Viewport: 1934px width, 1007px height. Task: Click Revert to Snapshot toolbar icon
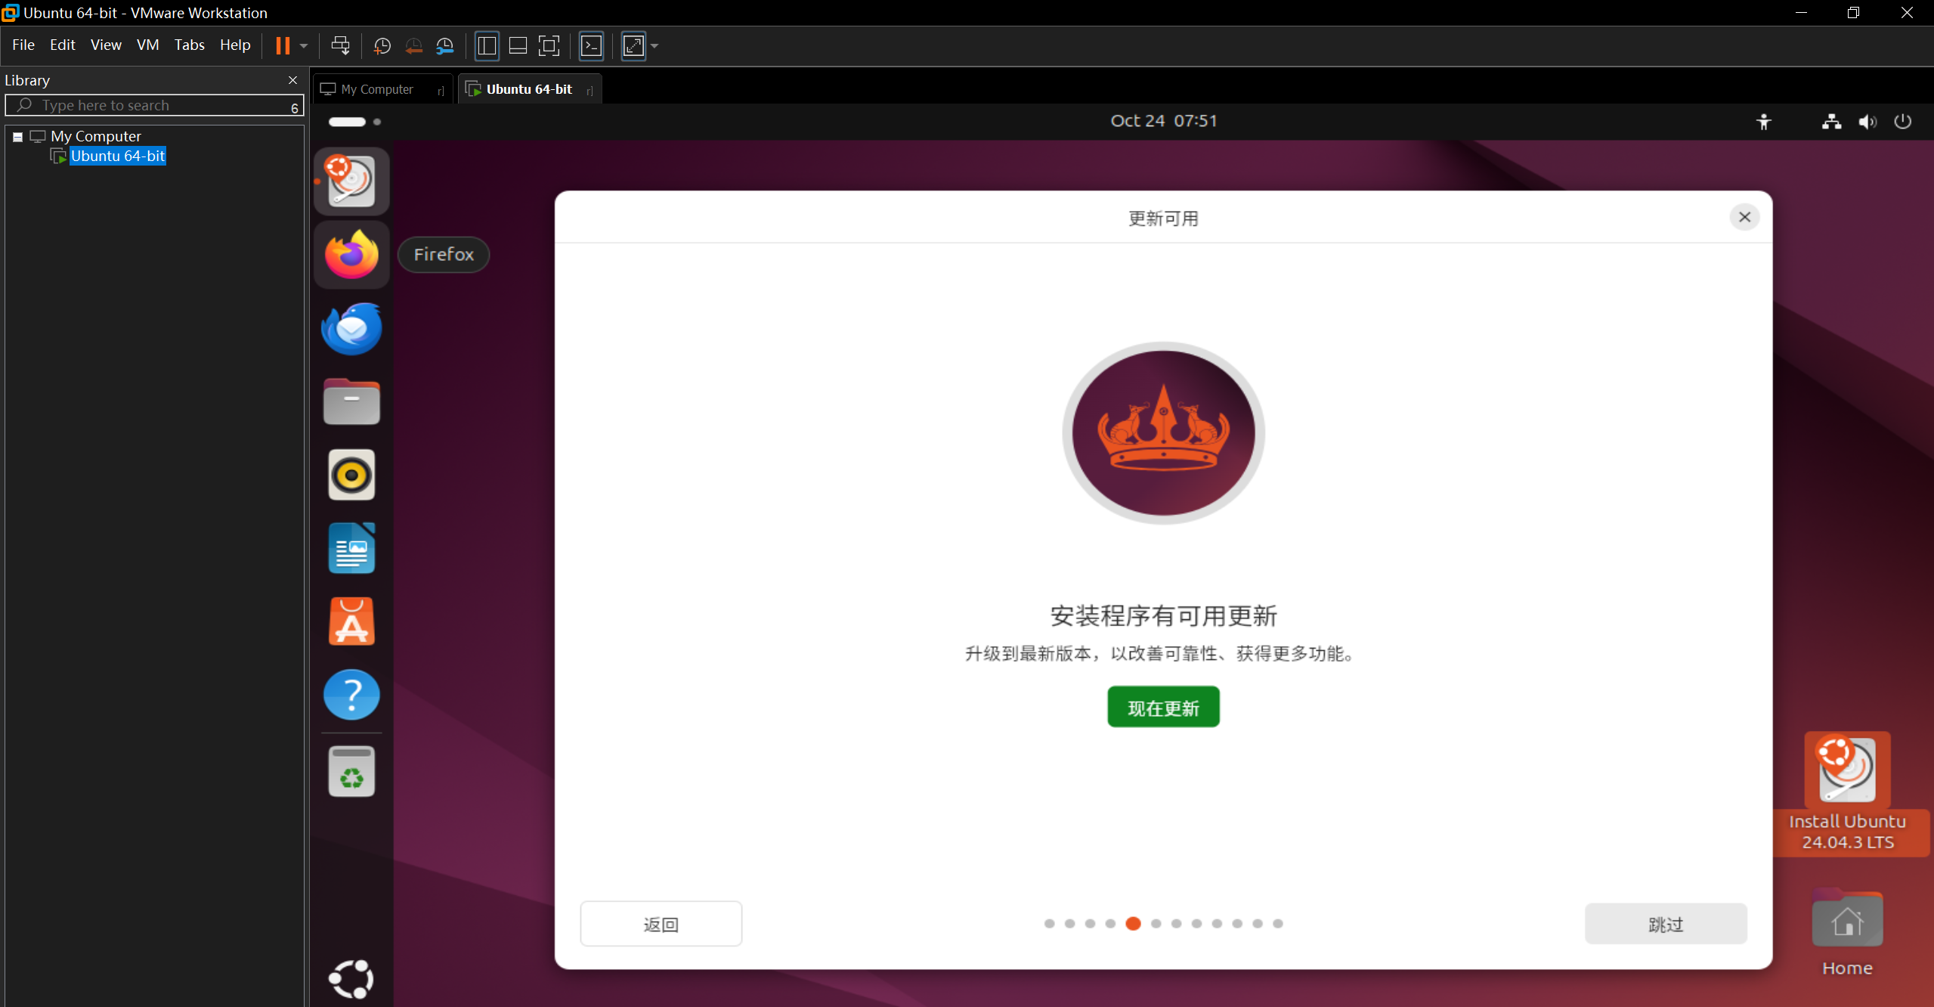pos(413,46)
